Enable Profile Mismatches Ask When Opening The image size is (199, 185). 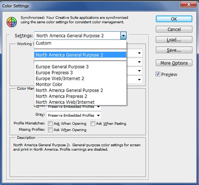coord(50,124)
